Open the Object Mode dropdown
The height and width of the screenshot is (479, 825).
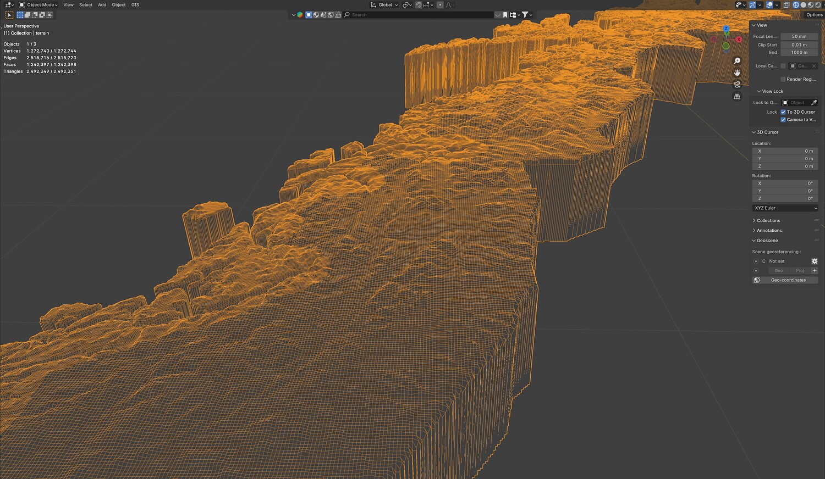38,5
